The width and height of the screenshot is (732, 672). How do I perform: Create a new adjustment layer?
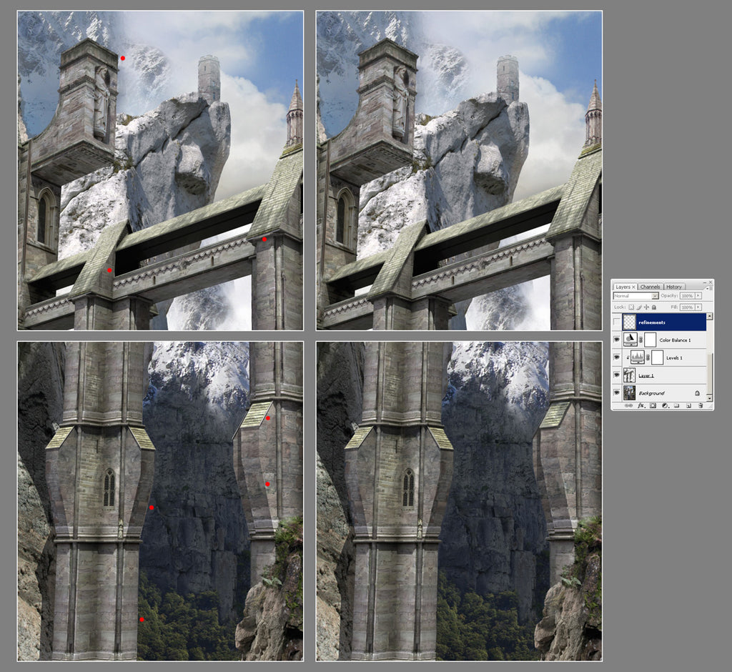(x=665, y=405)
